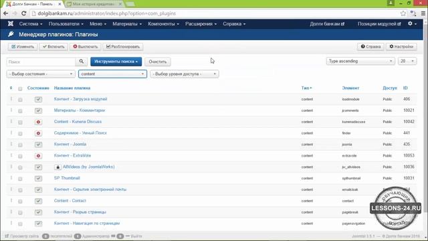Open the 20 items per page dropdown
The width and height of the screenshot is (428, 241).
407,61
